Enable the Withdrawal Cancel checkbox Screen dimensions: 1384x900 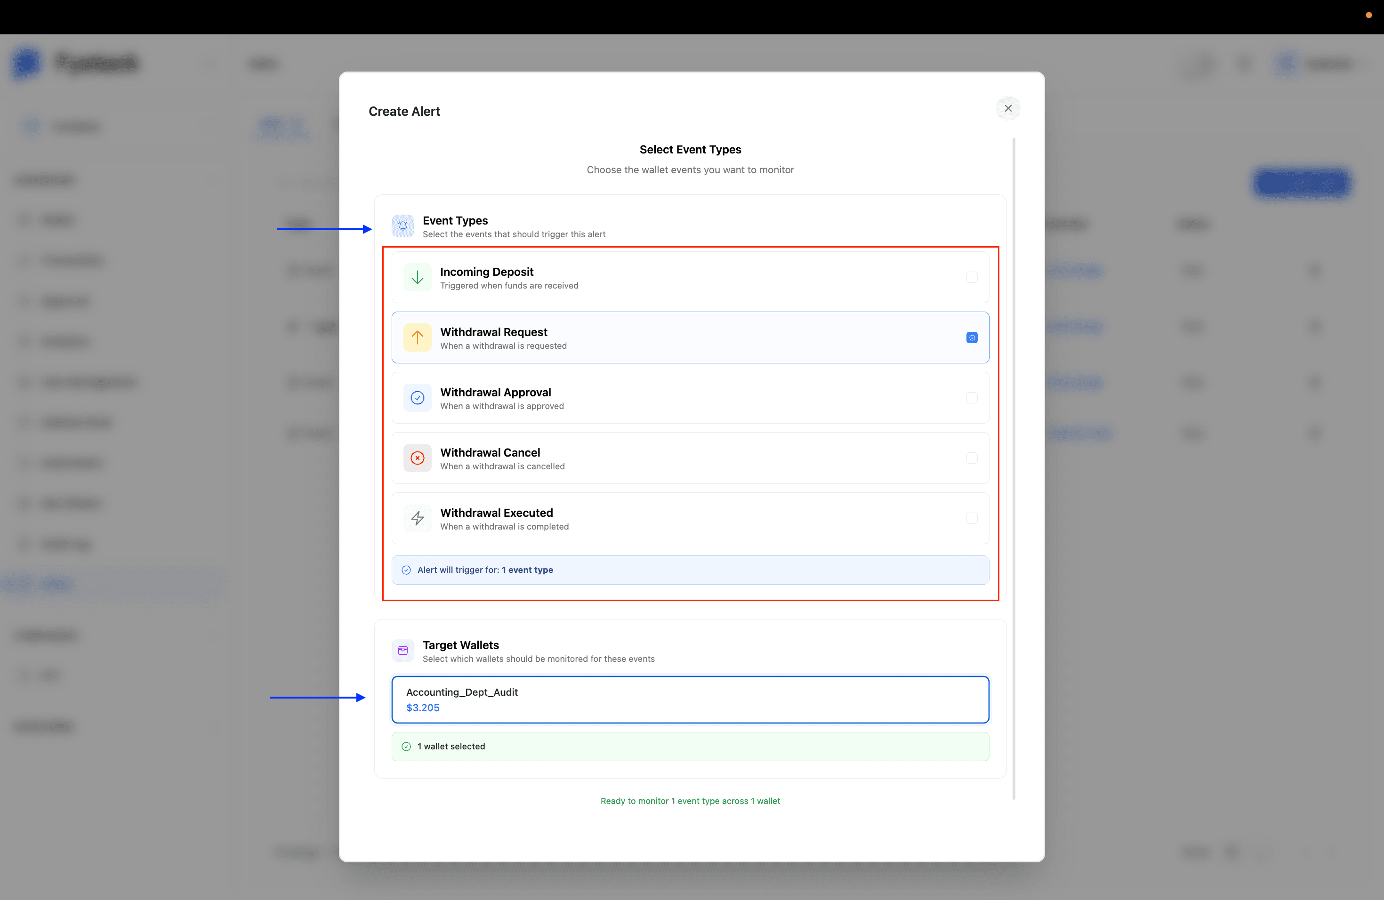(972, 458)
